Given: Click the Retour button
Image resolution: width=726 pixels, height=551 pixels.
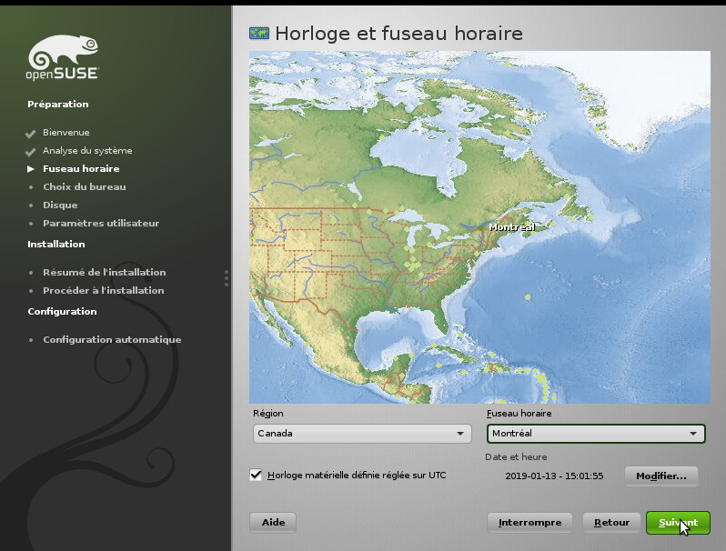Looking at the screenshot, I should click(x=611, y=523).
